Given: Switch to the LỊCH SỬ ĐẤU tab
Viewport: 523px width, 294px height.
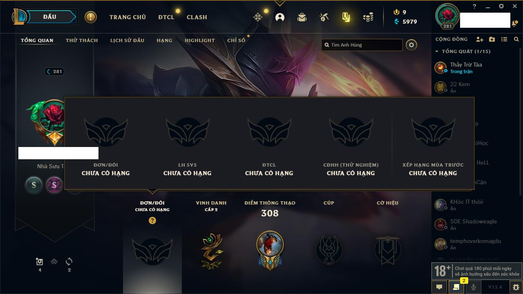Looking at the screenshot, I should [x=127, y=40].
